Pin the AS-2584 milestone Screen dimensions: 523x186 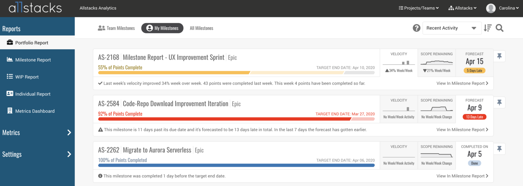(x=499, y=103)
